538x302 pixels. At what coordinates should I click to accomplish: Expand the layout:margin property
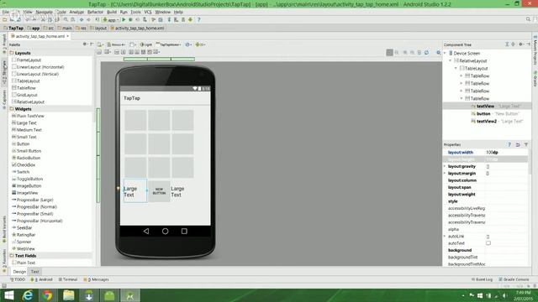click(x=445, y=174)
